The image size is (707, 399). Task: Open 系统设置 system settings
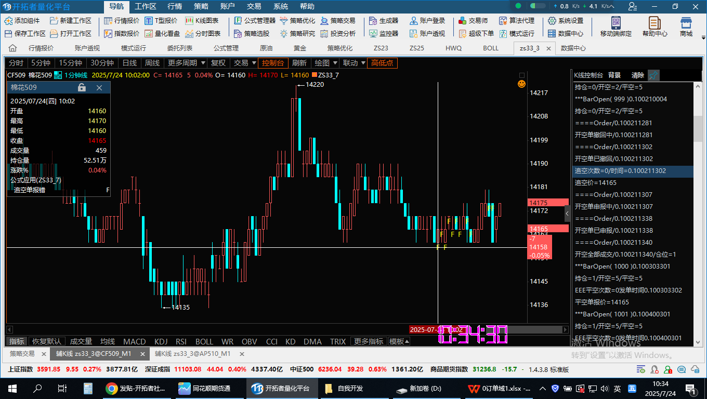566,21
